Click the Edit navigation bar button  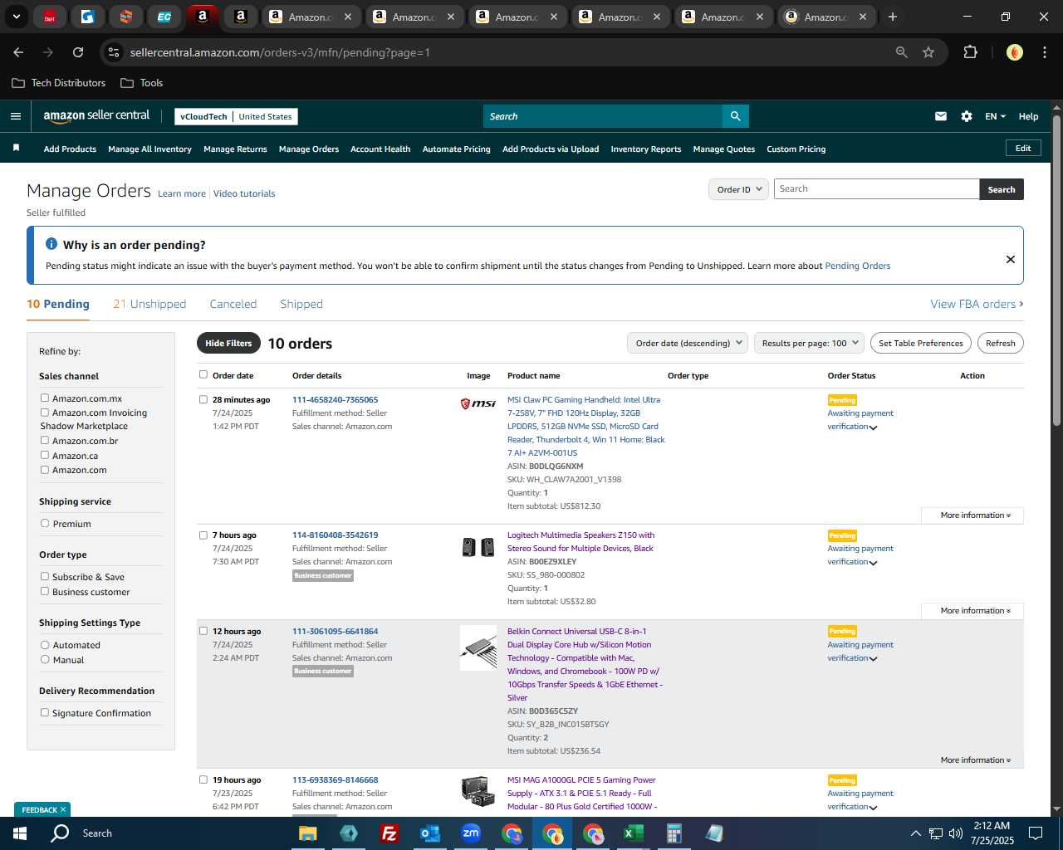(1023, 148)
